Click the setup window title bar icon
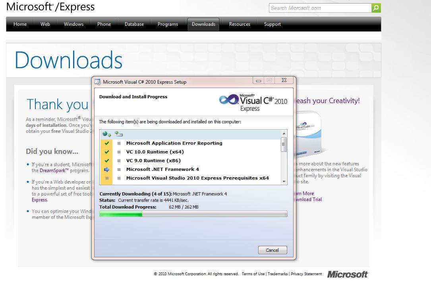431x293 pixels. click(98, 82)
